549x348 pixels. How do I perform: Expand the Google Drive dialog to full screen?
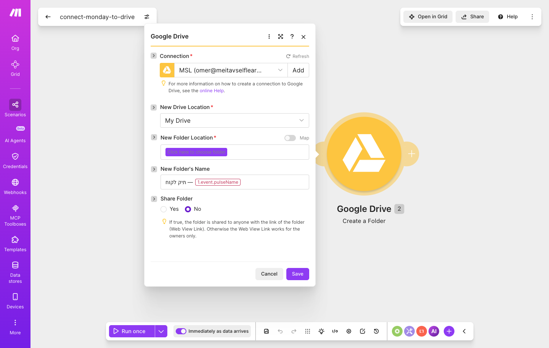(x=281, y=37)
